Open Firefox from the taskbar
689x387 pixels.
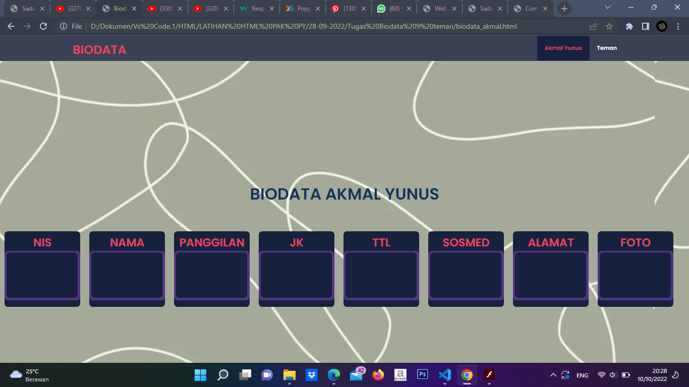click(x=378, y=374)
